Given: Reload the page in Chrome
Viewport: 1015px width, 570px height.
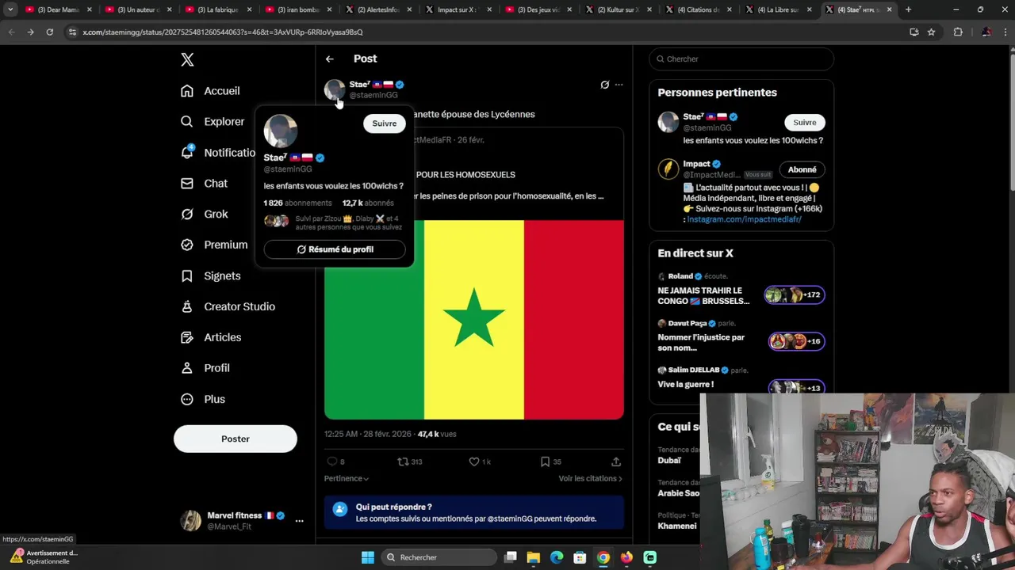Looking at the screenshot, I should (x=49, y=32).
